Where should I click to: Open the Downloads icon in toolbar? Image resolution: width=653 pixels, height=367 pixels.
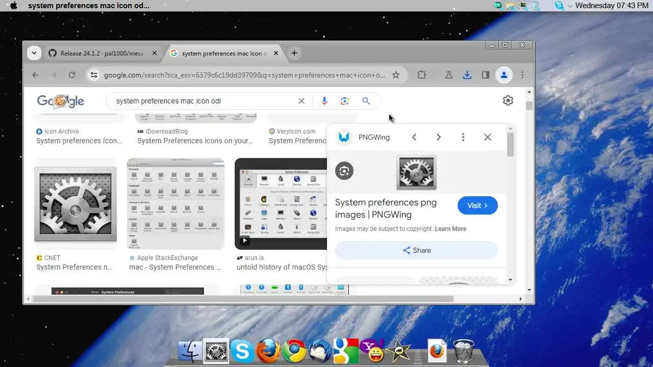467,75
